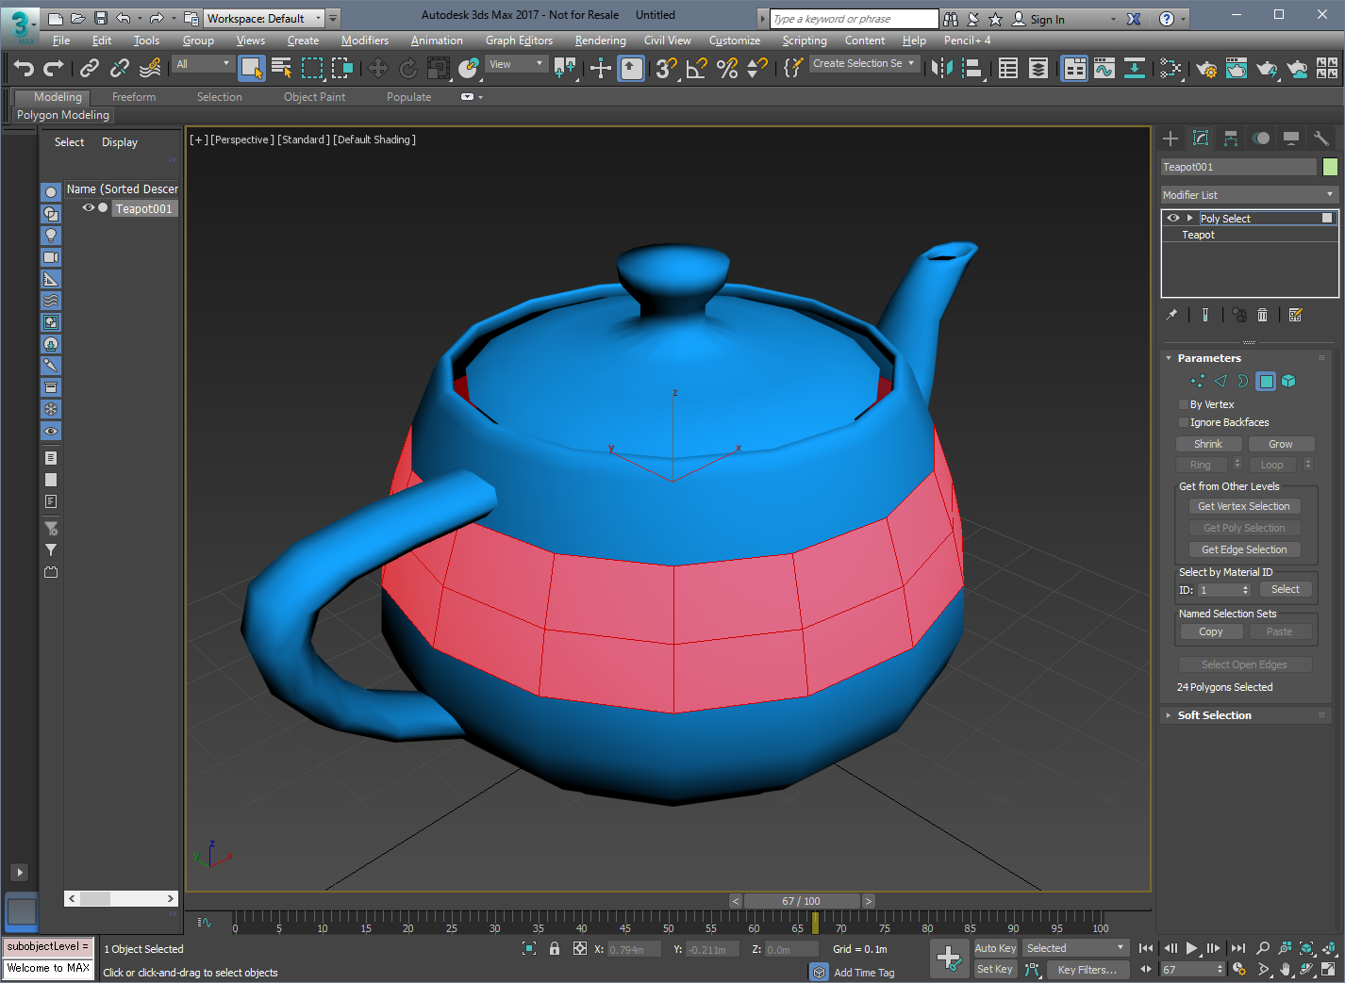Hide Poly Select modifier with eye icon

1173,218
